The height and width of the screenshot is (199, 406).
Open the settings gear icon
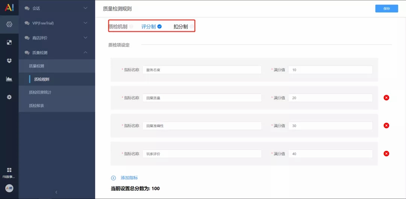9,97
